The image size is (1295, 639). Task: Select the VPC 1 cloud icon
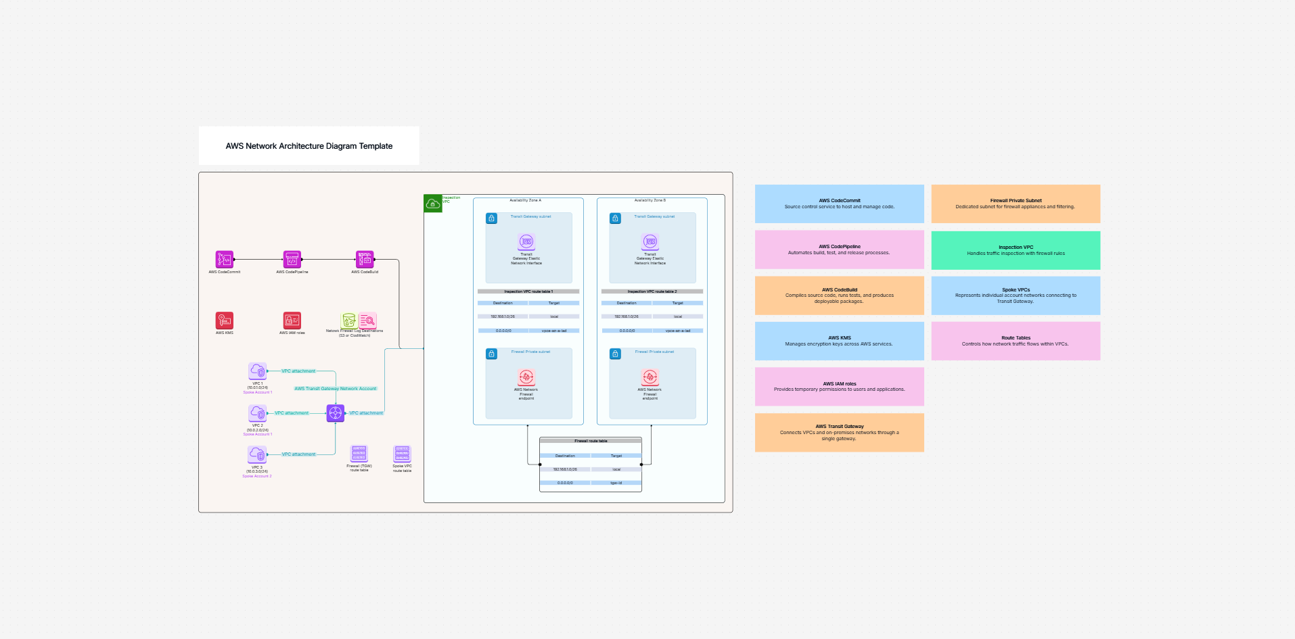[x=258, y=371]
